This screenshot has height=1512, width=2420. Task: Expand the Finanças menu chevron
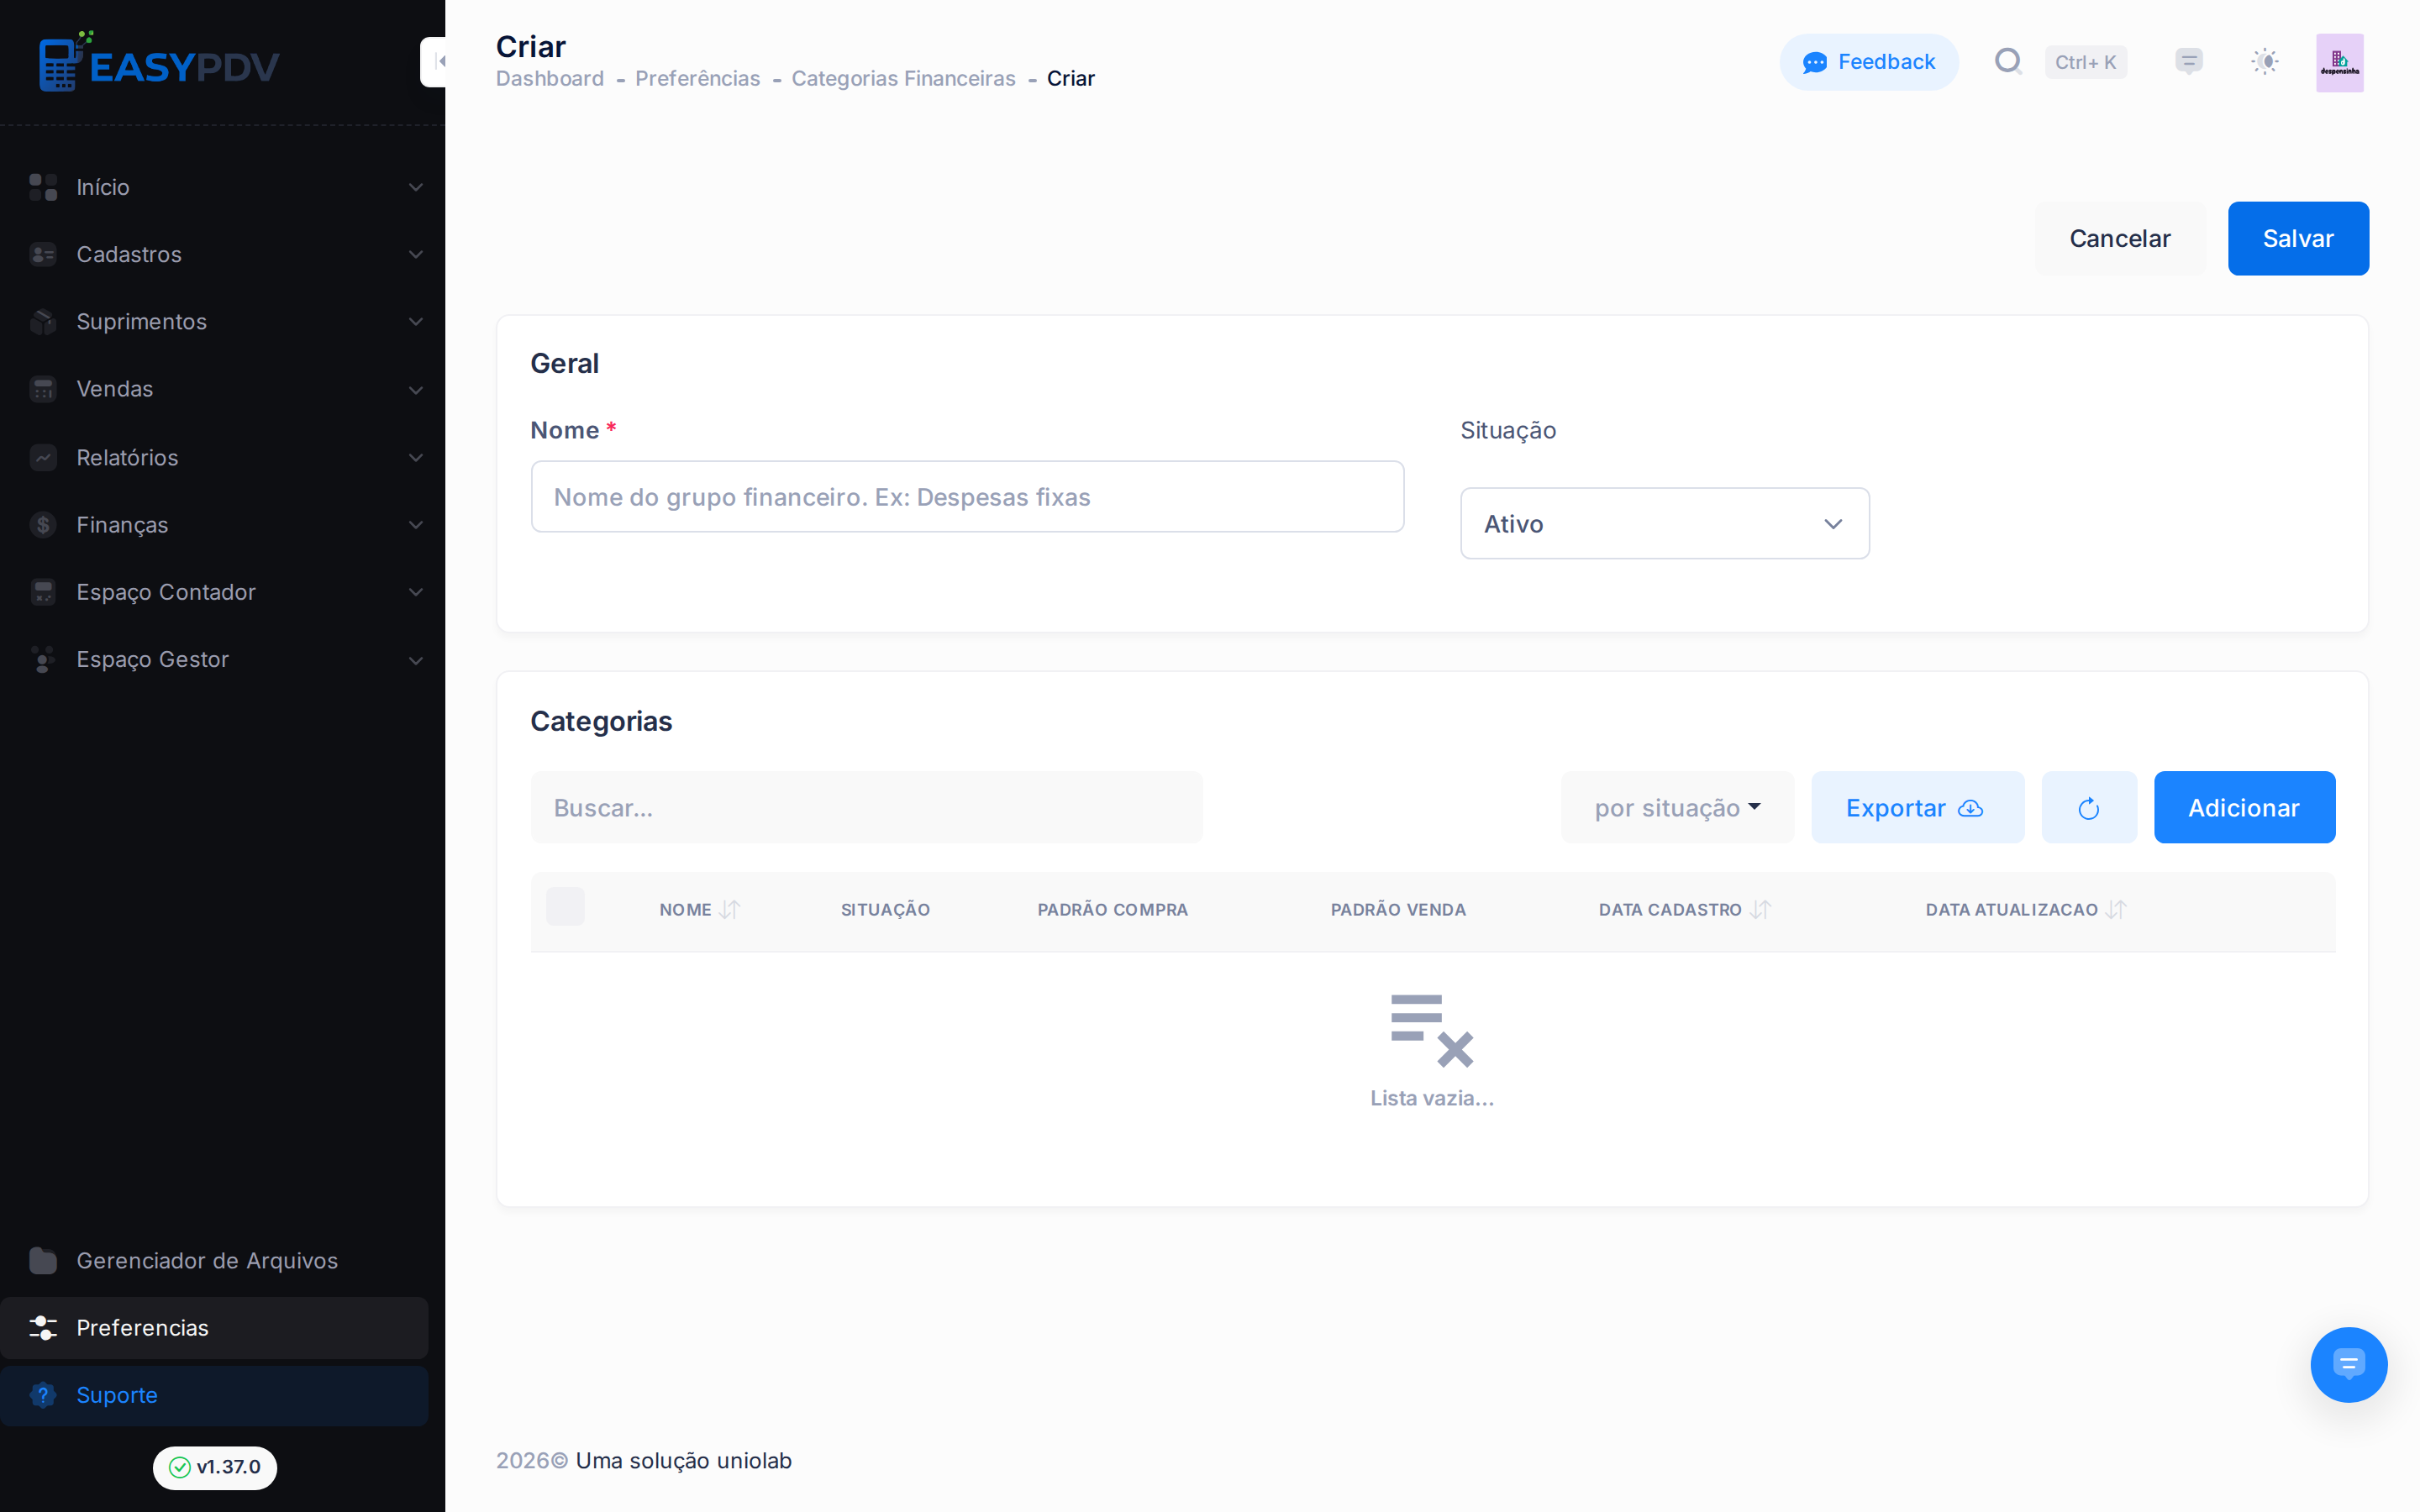(x=415, y=524)
